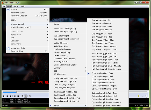Viewport: 151px width, 110px height.
Task: Open the Playback menu
Action: [16, 6]
